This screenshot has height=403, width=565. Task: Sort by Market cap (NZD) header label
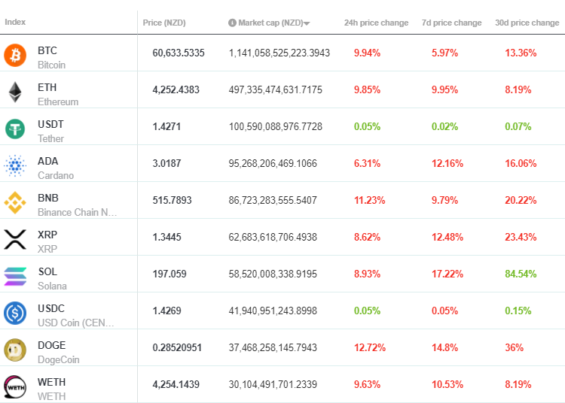click(x=270, y=23)
